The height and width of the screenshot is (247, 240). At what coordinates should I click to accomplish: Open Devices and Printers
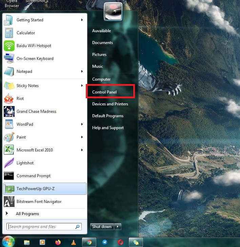(x=110, y=104)
